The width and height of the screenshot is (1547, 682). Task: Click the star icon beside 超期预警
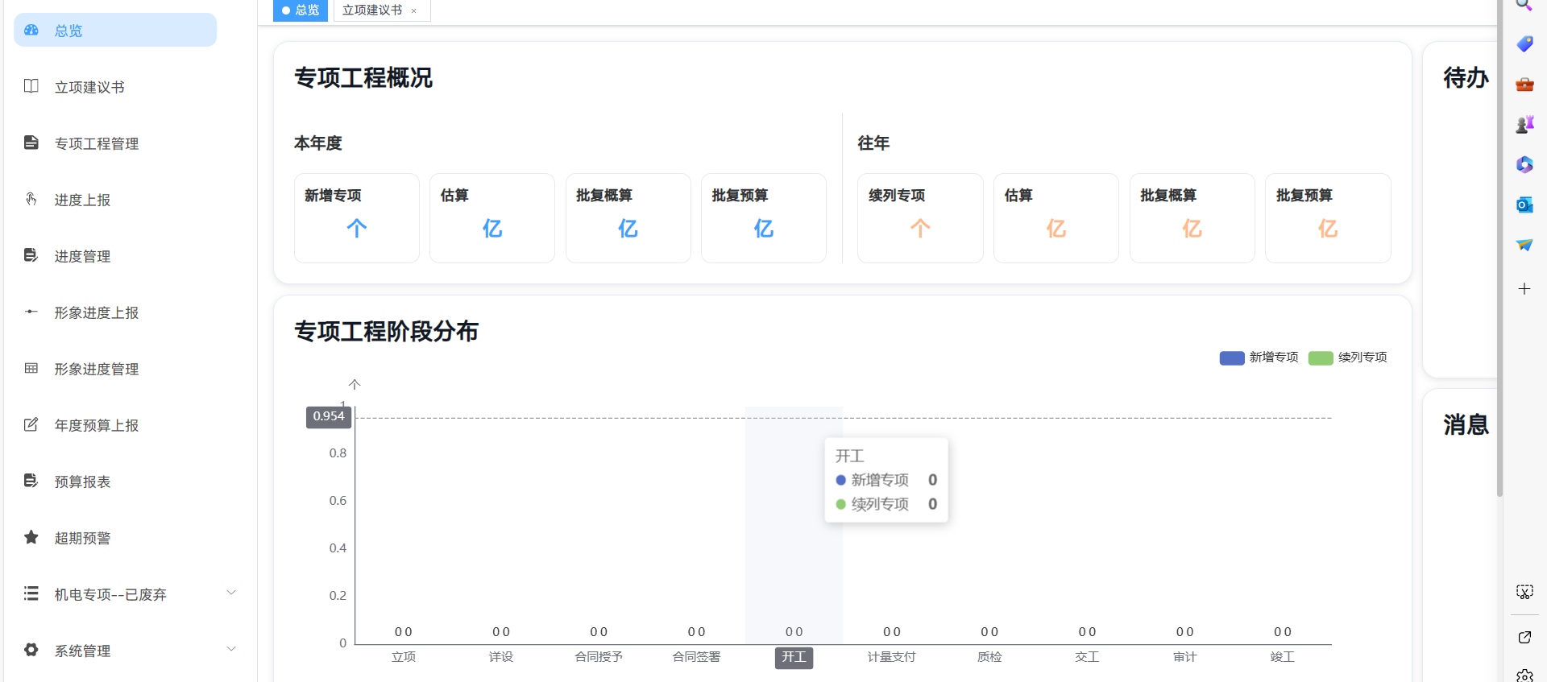point(31,537)
